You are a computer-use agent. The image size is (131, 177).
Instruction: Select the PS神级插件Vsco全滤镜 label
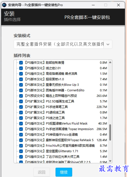tap(51, 135)
